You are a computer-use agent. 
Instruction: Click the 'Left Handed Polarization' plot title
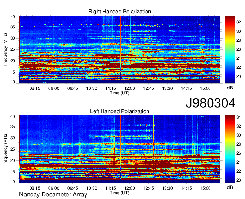click(x=120, y=111)
